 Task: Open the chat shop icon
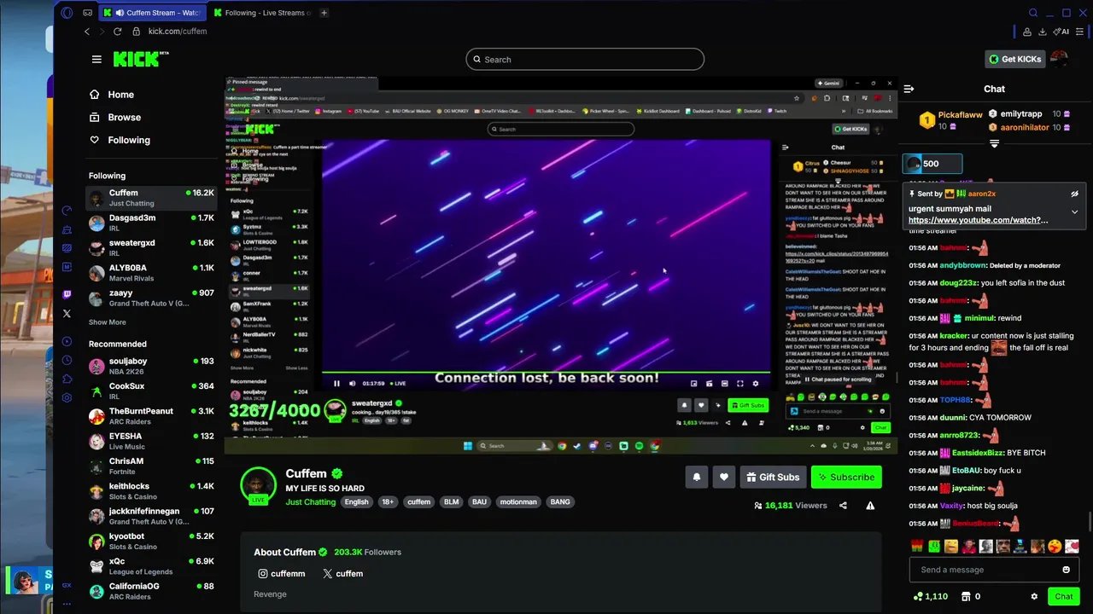click(x=966, y=597)
